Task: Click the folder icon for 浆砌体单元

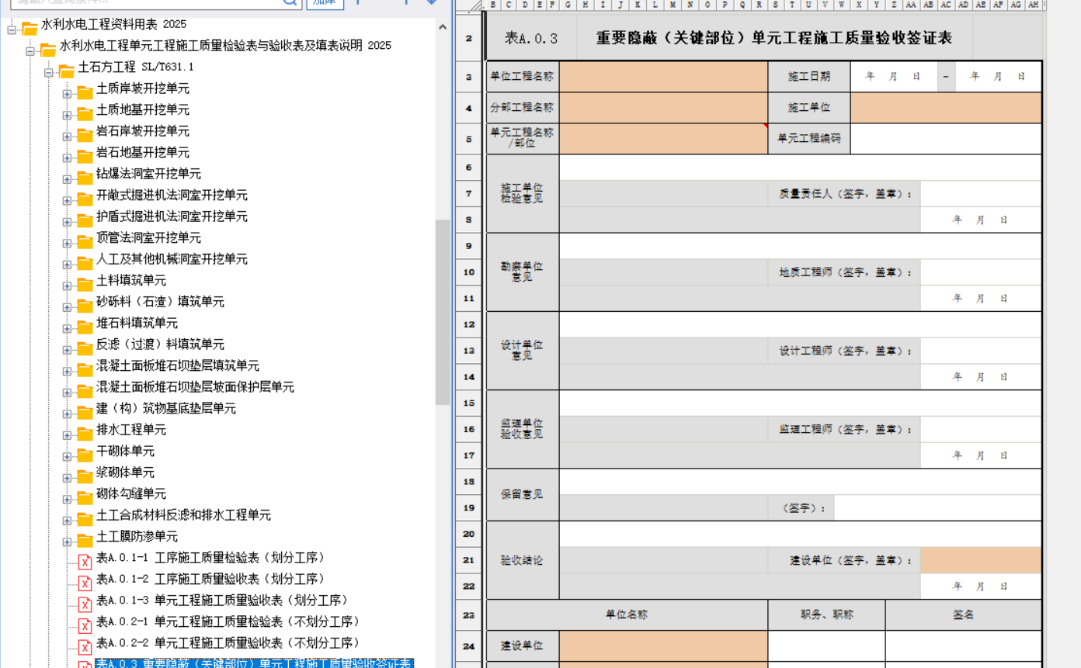Action: [85, 477]
